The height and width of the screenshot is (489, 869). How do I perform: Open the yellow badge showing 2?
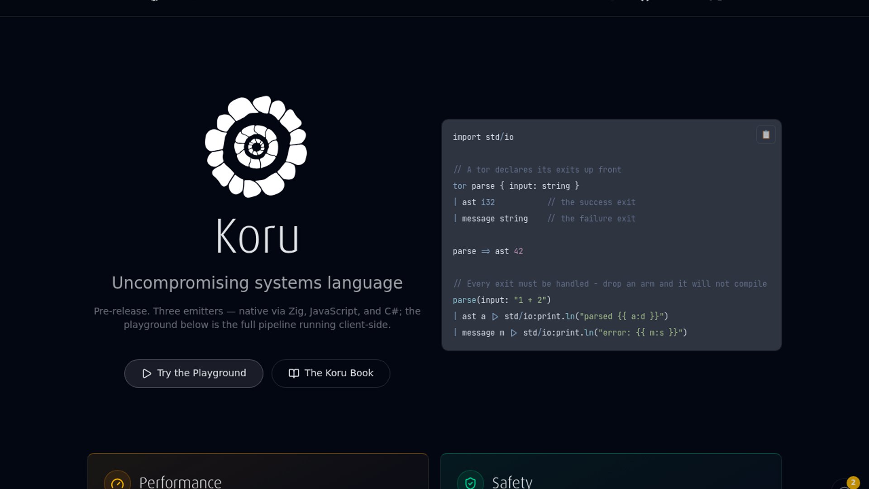pyautogui.click(x=853, y=482)
